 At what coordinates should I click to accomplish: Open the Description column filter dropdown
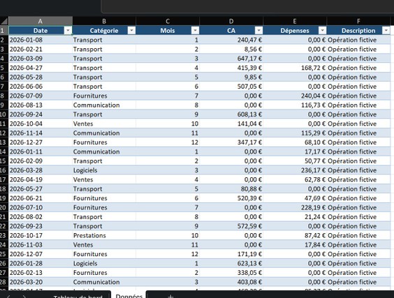coord(386,31)
